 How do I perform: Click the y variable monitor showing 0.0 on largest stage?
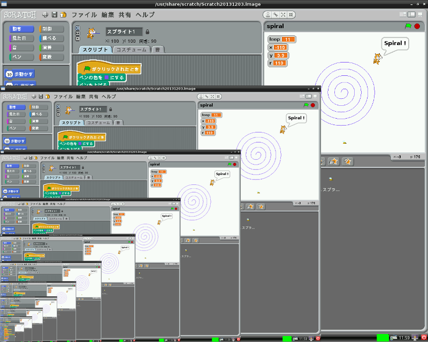(x=278, y=56)
